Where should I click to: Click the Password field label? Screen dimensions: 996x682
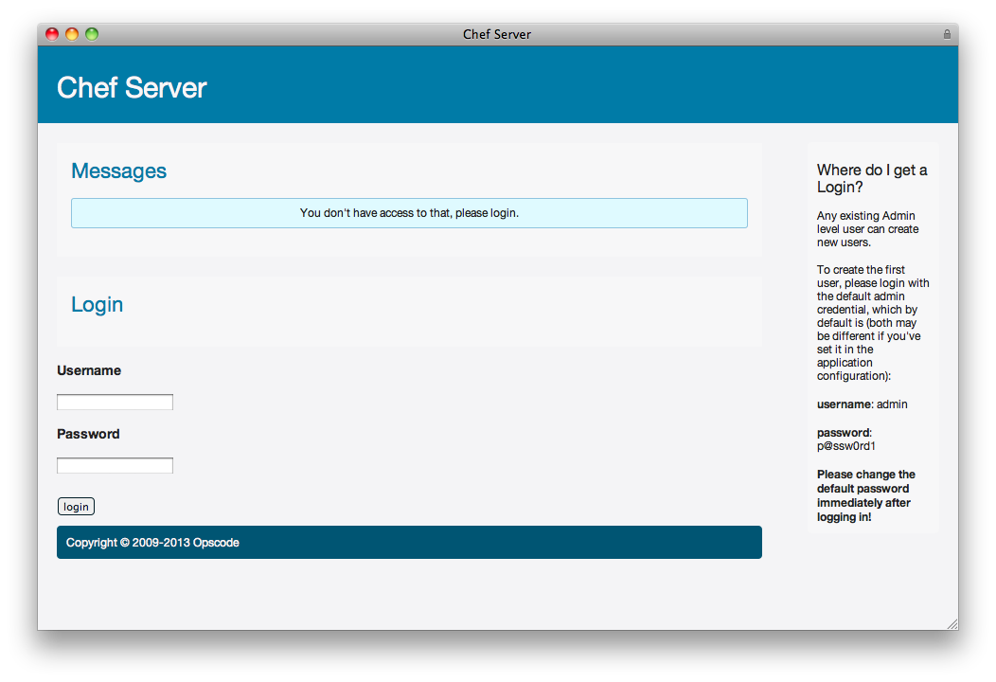point(87,434)
